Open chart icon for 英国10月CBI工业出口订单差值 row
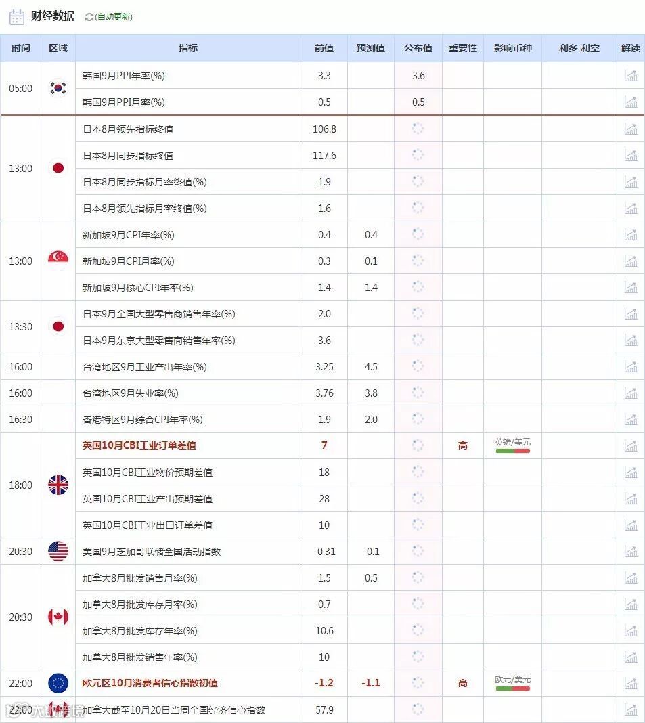645x723 pixels. (630, 525)
